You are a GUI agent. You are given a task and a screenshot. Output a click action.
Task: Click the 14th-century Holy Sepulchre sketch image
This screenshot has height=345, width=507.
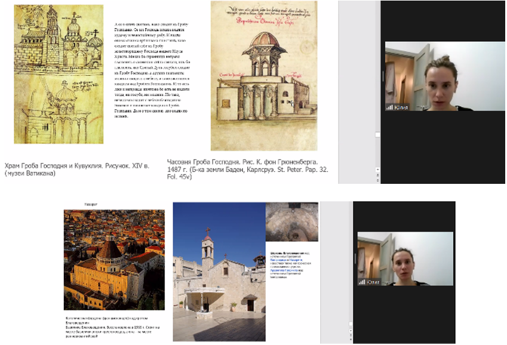point(59,74)
